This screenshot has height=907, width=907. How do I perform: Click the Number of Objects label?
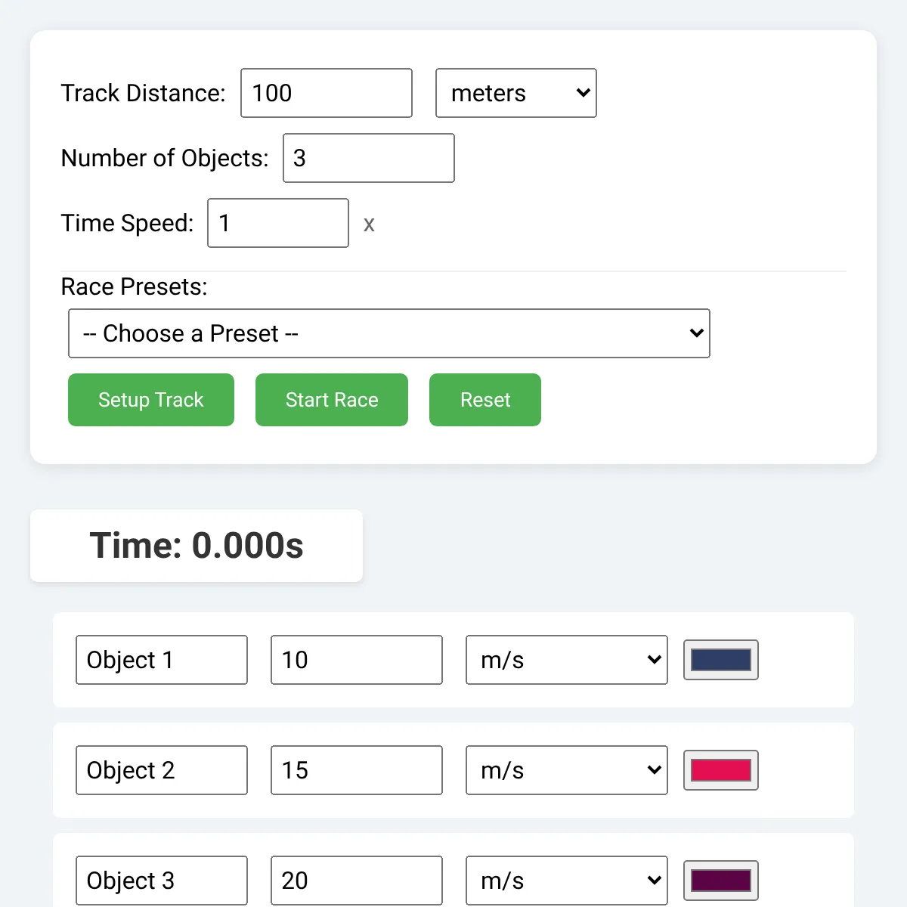pos(165,158)
